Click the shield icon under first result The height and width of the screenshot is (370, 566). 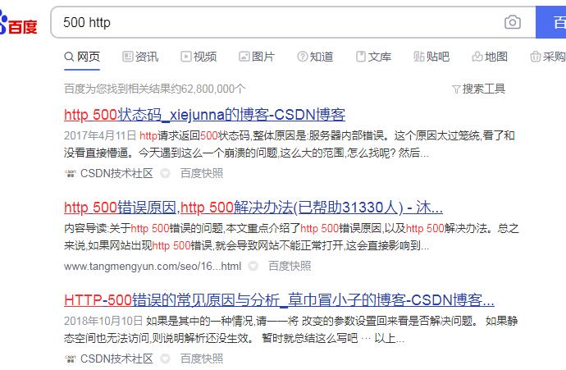pos(166,174)
